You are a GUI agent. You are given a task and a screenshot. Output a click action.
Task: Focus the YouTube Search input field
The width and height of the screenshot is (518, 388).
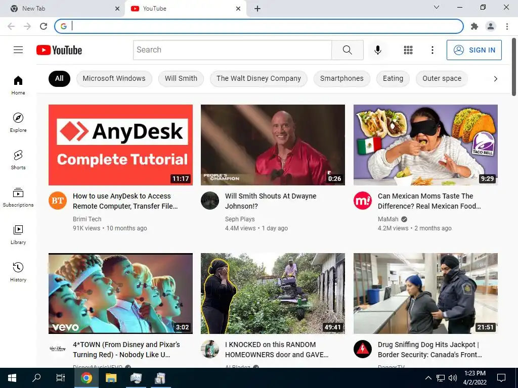(232, 50)
